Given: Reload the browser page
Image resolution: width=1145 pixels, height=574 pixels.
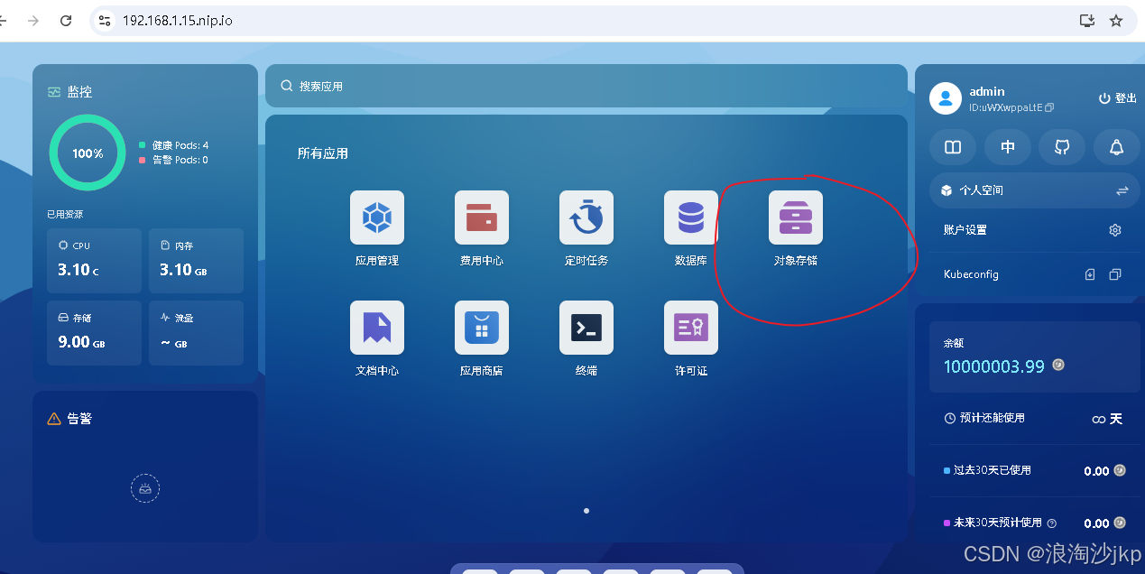Looking at the screenshot, I should [x=66, y=20].
